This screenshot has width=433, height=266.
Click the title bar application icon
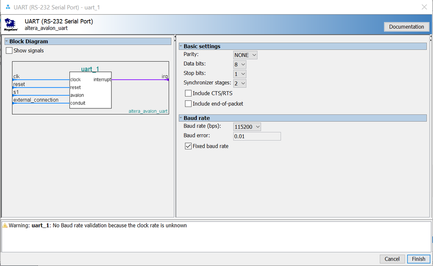pos(7,6)
